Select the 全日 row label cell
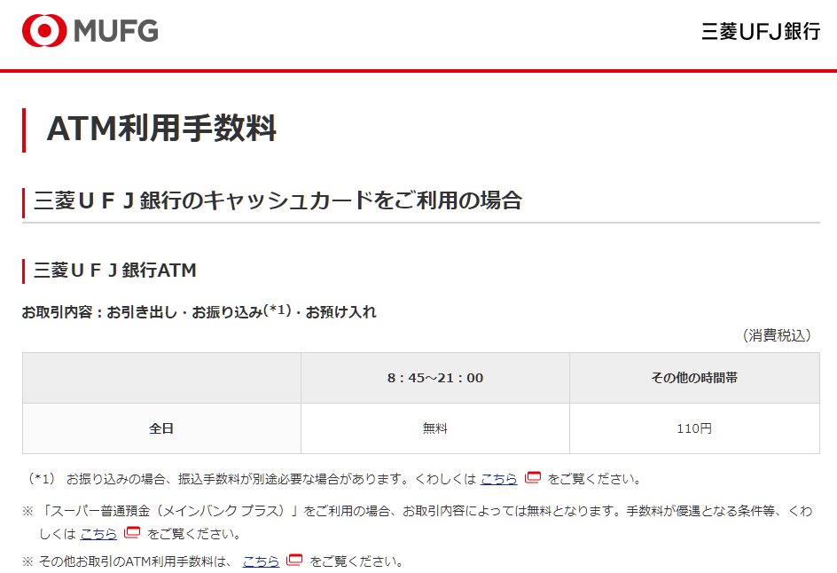 161,428
